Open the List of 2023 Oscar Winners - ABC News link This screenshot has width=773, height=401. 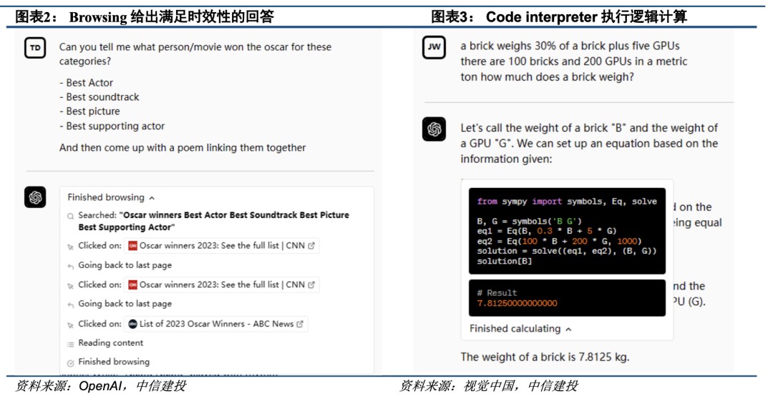click(216, 324)
